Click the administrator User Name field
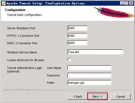This screenshot has width=135, height=103. tap(89, 68)
